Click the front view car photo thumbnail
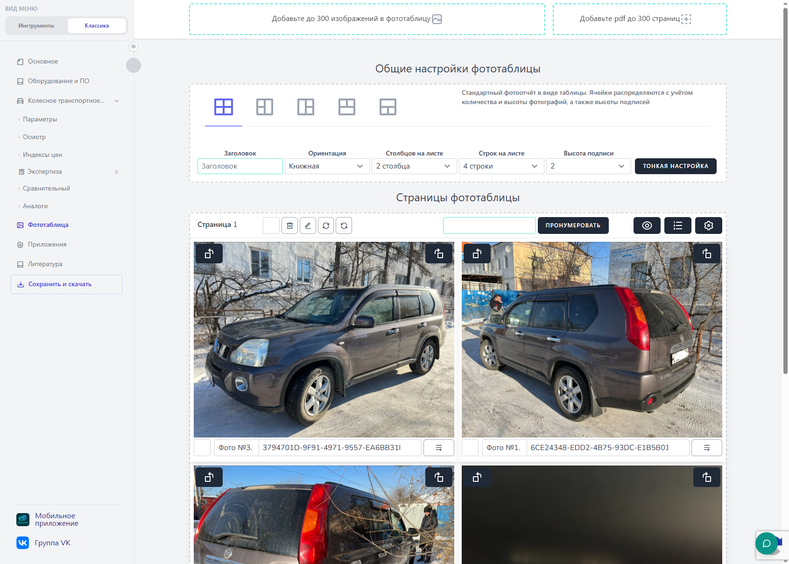789x564 pixels. tap(324, 339)
